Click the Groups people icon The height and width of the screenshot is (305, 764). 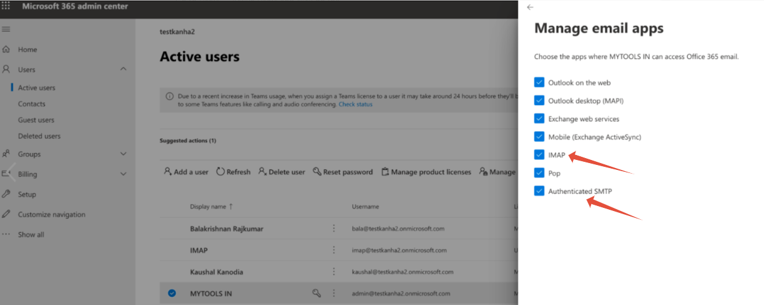(6, 154)
